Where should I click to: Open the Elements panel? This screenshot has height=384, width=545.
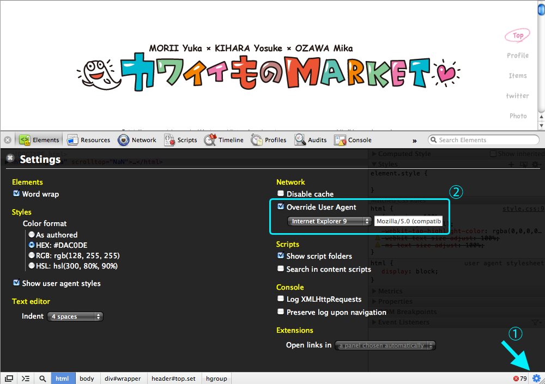[39, 139]
